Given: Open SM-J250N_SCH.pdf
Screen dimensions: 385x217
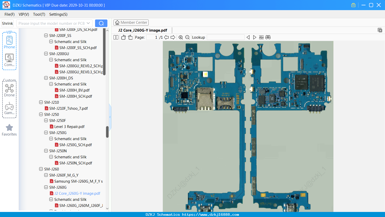Looking at the screenshot, I should [x=74, y=163].
